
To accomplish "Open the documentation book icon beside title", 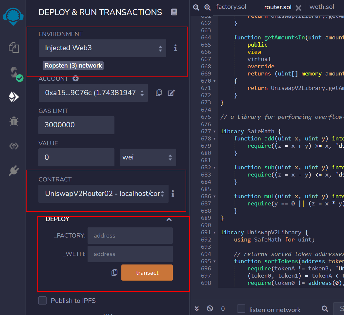I will [x=174, y=12].
